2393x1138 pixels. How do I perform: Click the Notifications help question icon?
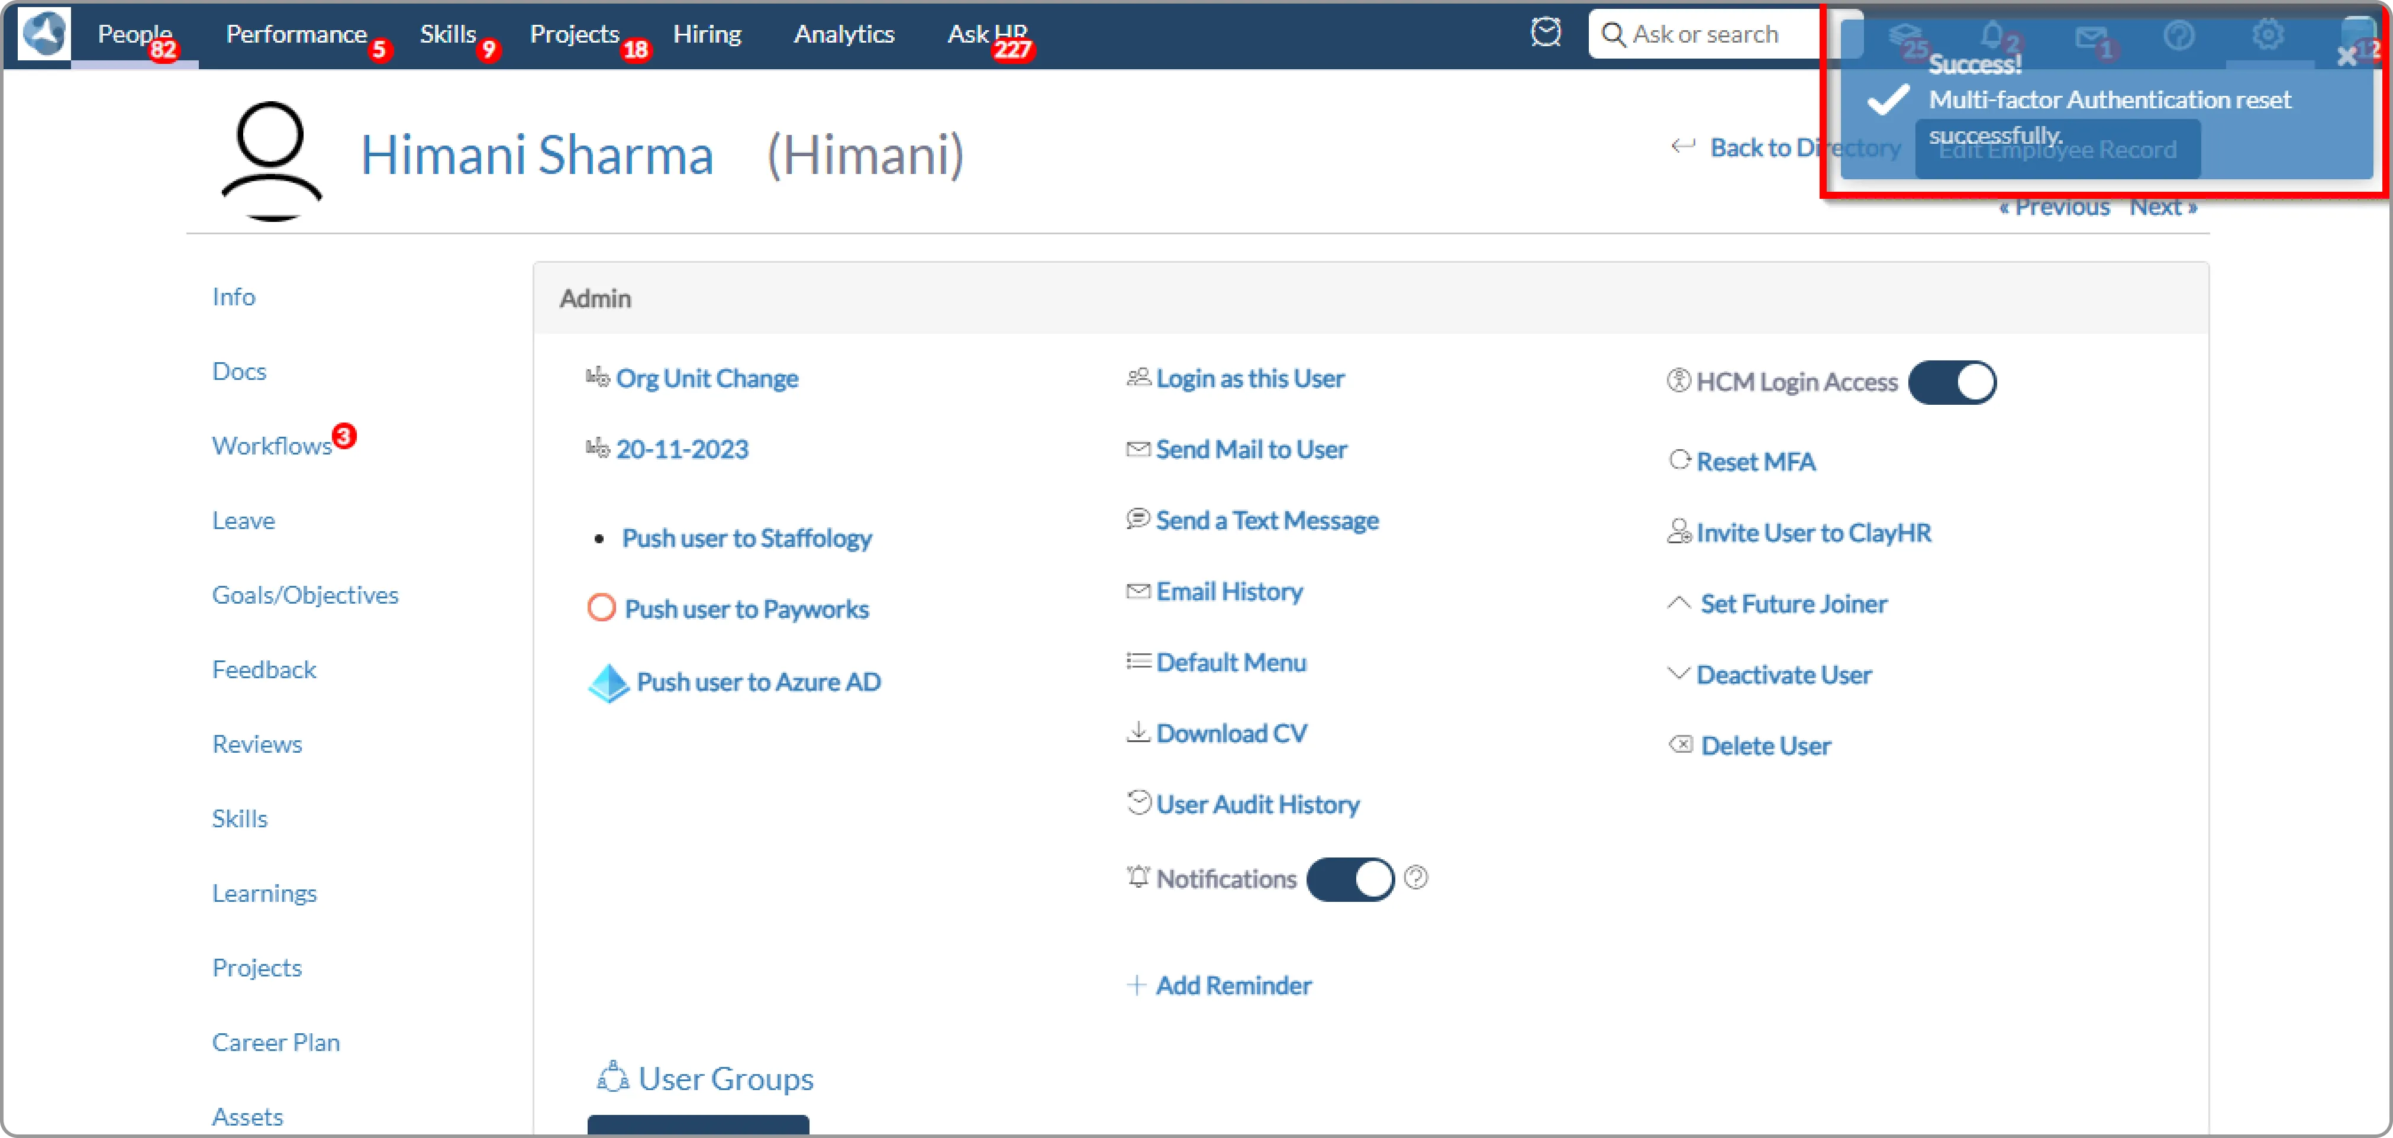click(x=1415, y=878)
